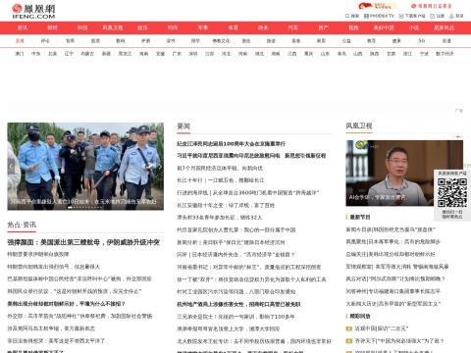The image size is (471, 353).
Task: Click the video icon beside 近观中国
Action: tap(349, 328)
